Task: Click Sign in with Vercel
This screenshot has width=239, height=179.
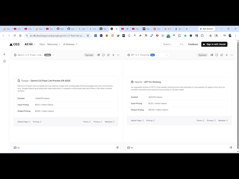Action: [x=214, y=44]
